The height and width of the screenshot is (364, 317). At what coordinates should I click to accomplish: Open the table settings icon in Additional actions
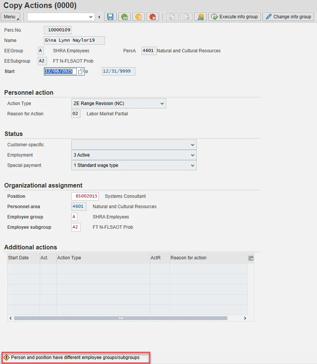251,258
